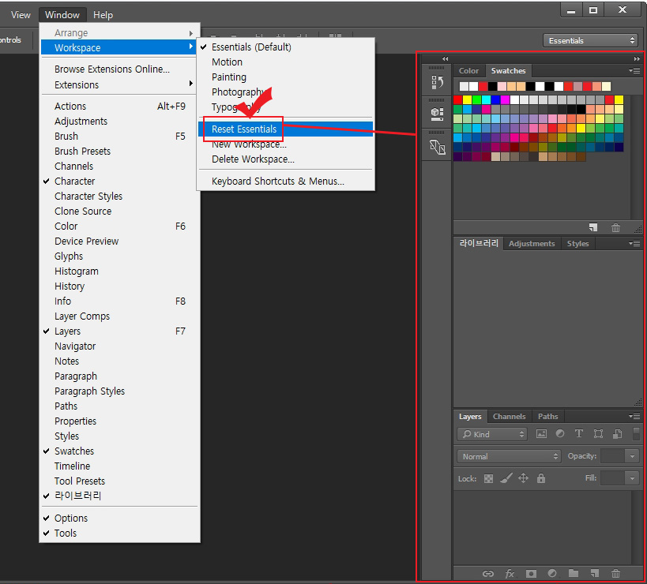Image resolution: width=647 pixels, height=584 pixels.
Task: Open Actions panel from Window menu
Action: [x=119, y=107]
